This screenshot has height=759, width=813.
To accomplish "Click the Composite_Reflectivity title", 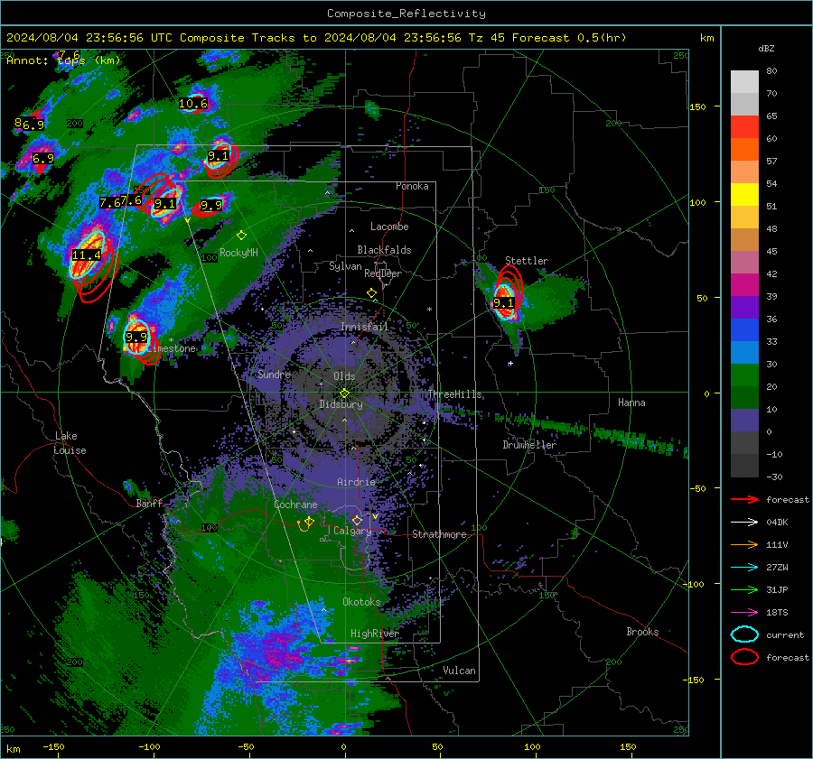I will pyautogui.click(x=406, y=14).
